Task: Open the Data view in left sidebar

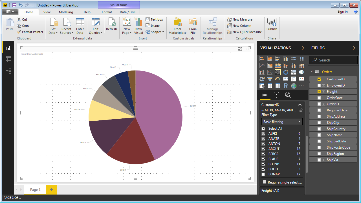Action: tap(8, 59)
